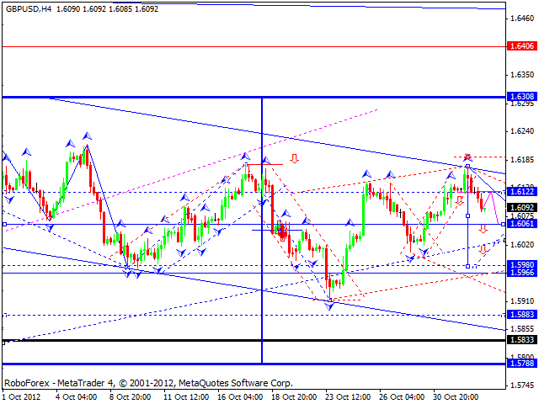Click the 1.6308 price level label
Viewport: 539px width, 404px height.
point(522,97)
